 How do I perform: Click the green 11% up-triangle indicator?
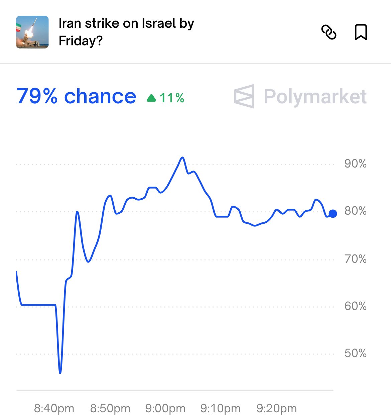point(166,98)
